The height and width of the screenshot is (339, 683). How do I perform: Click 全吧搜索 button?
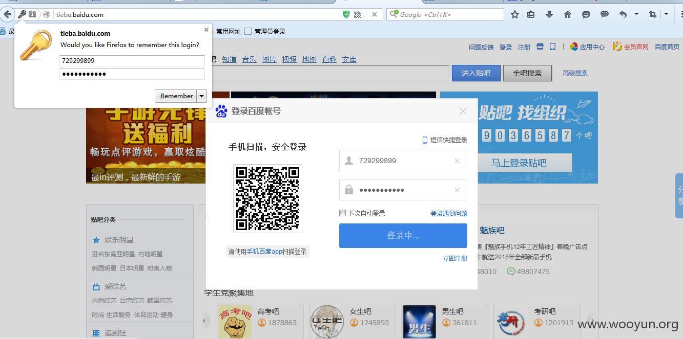527,73
